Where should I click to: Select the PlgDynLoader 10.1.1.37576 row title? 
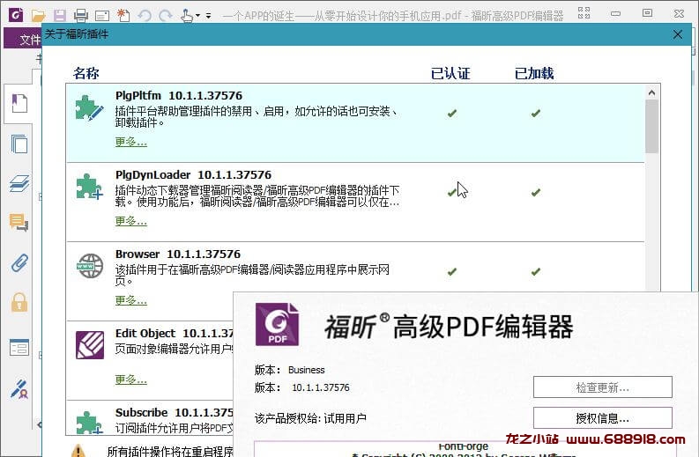point(193,175)
